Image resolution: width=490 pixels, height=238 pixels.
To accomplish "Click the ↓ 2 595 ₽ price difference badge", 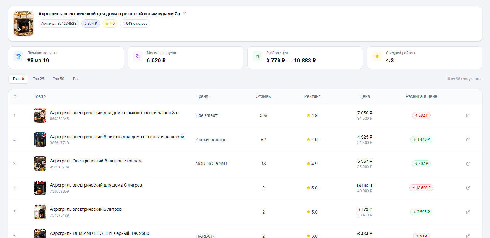I will (421, 212).
